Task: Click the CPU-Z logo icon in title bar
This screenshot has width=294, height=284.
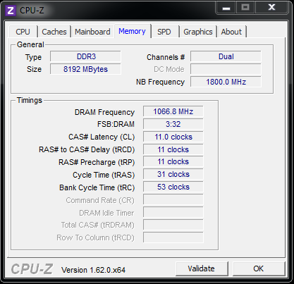Action: coord(11,11)
